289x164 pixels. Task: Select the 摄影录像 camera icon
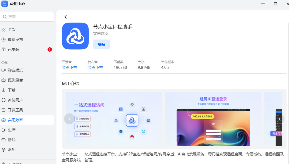(4, 80)
